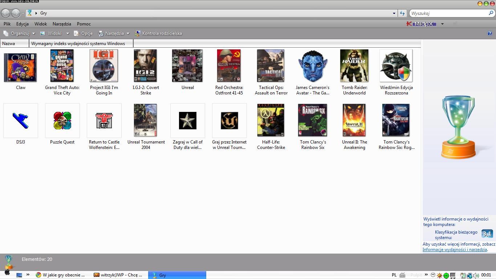Open Kontrola rodzicielska
Image resolution: width=496 pixels, height=279 pixels.
(x=158, y=33)
